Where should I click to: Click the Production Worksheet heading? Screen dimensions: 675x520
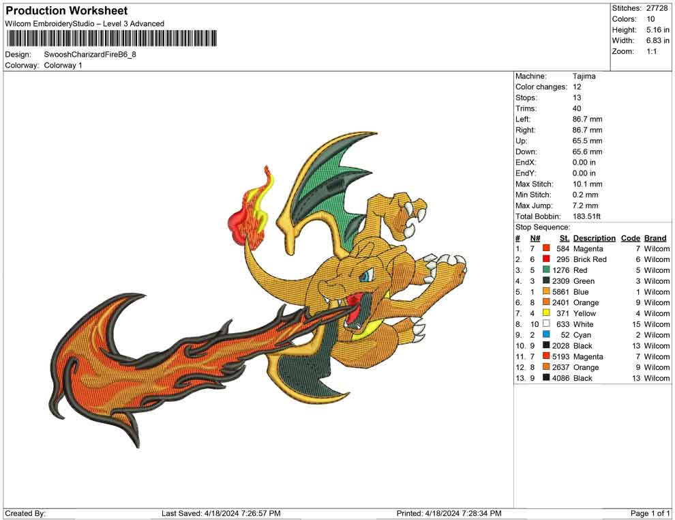coord(66,11)
